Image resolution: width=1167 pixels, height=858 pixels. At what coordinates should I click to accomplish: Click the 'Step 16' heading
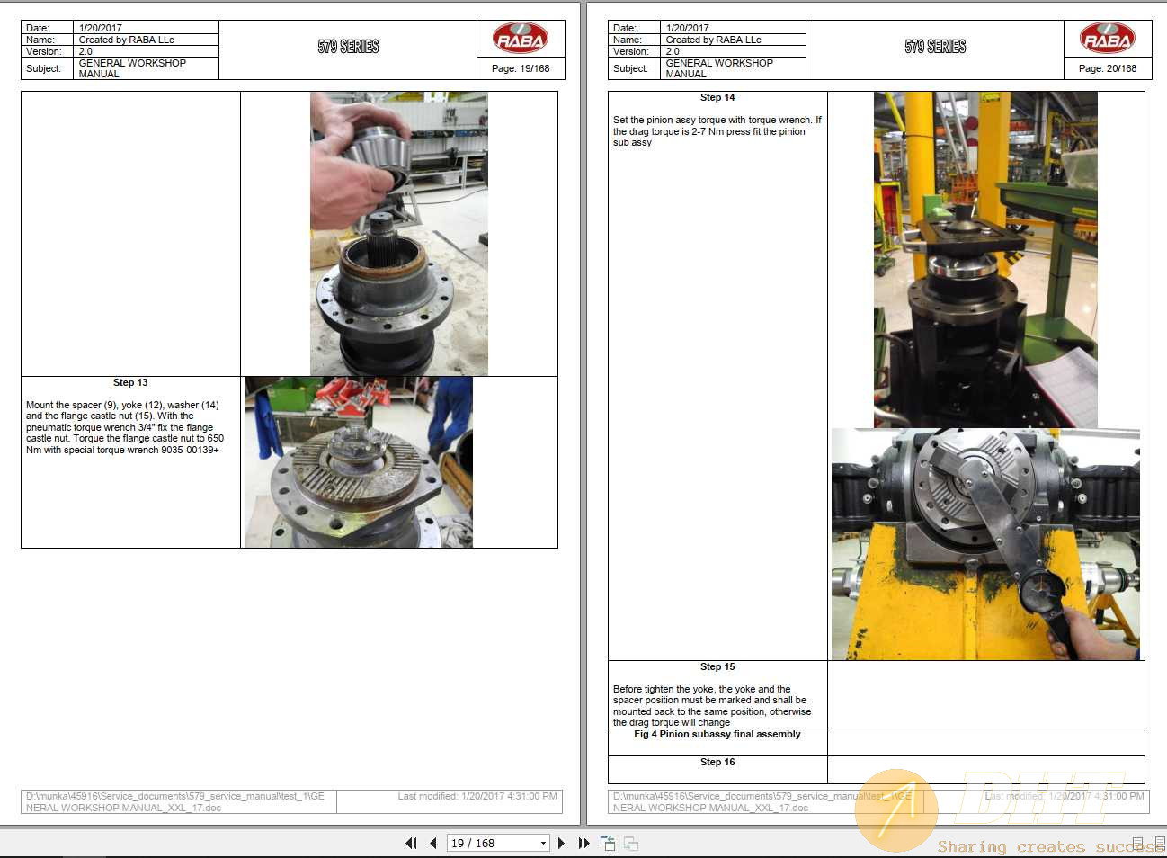pyautogui.click(x=717, y=762)
